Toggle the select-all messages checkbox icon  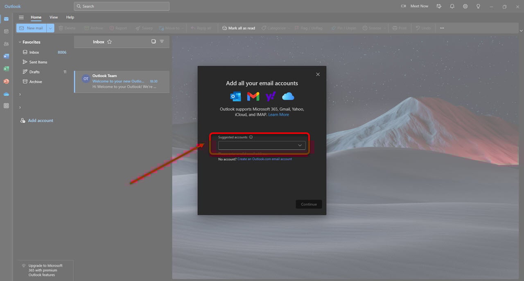click(154, 42)
